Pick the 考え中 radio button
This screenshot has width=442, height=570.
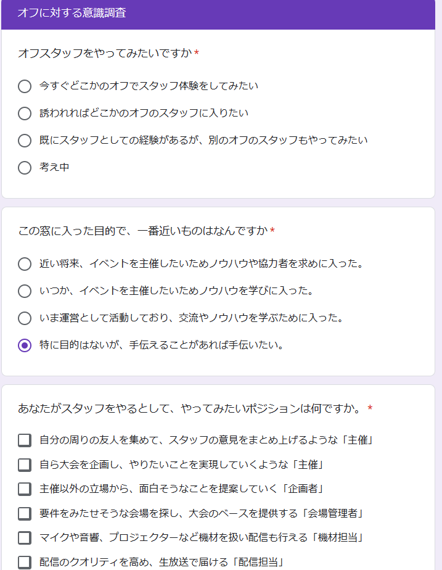tap(25, 168)
